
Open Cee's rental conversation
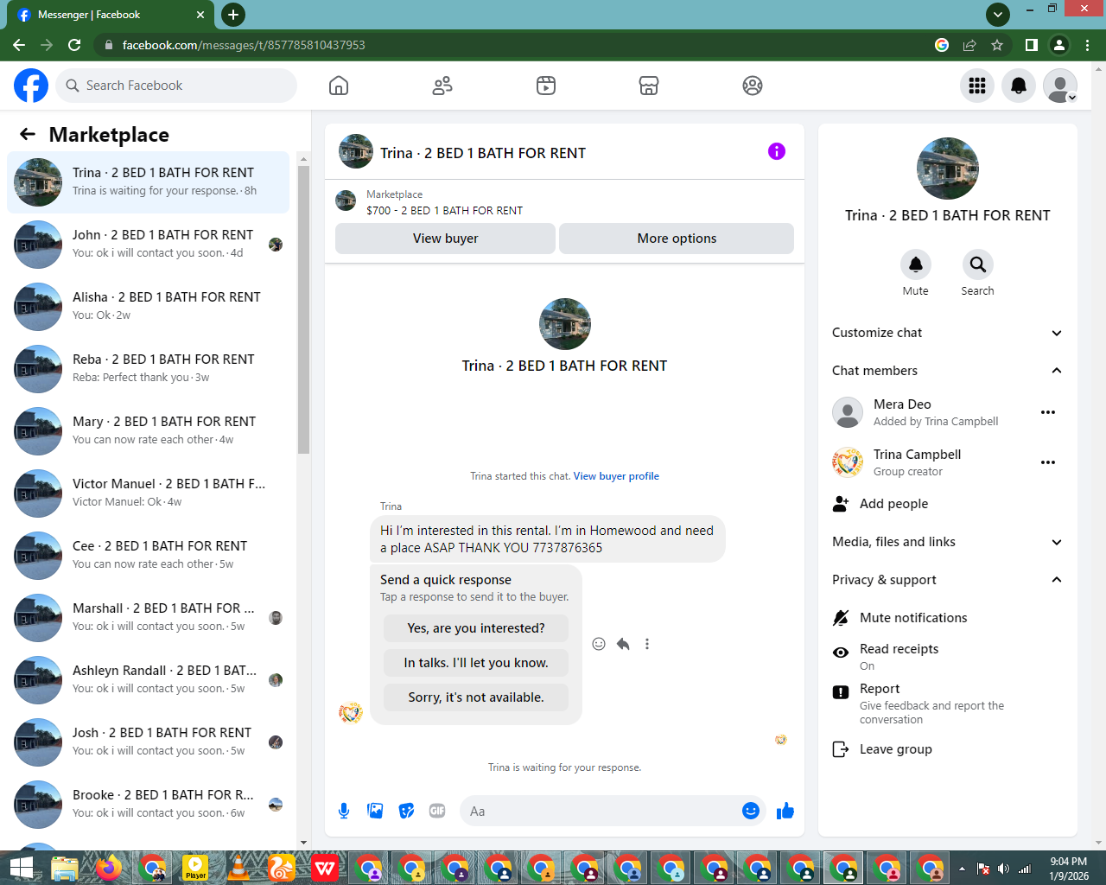click(149, 556)
